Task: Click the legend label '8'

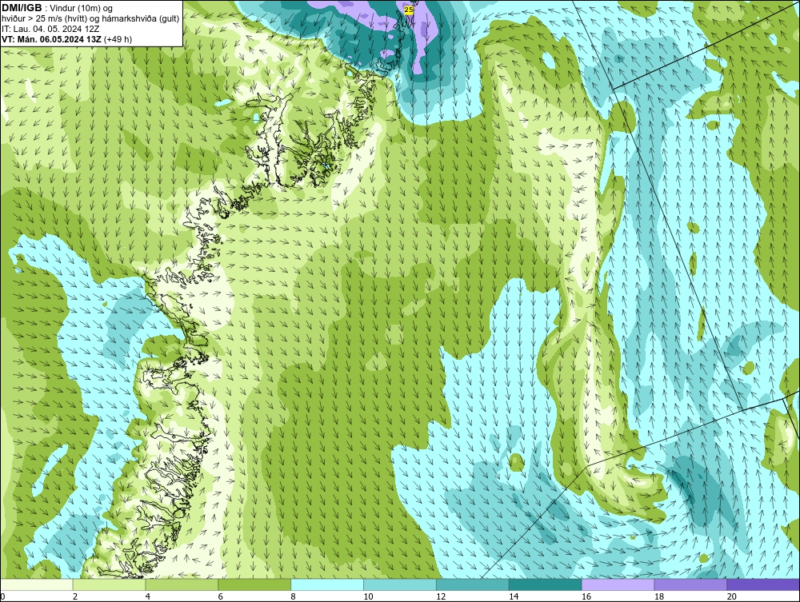Action: click(293, 596)
